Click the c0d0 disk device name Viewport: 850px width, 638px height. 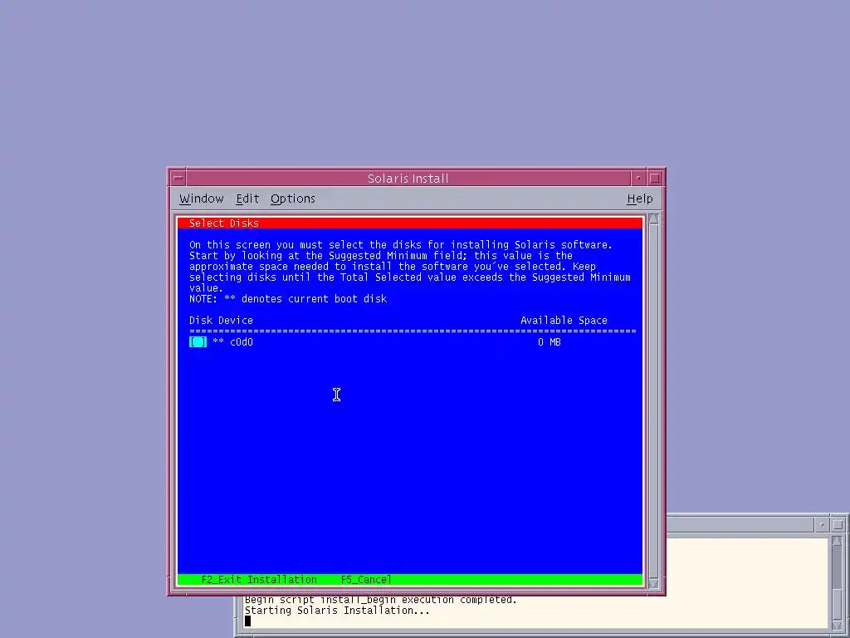click(x=242, y=341)
